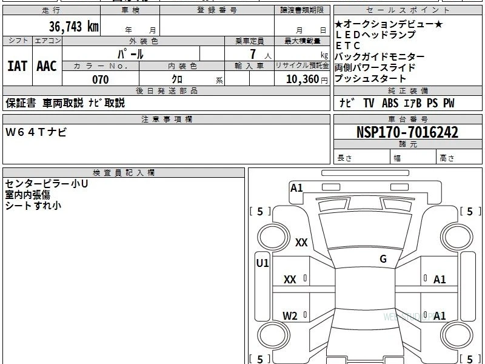Select the エアコン label
This screenshot has height=364, width=485.
point(47,41)
